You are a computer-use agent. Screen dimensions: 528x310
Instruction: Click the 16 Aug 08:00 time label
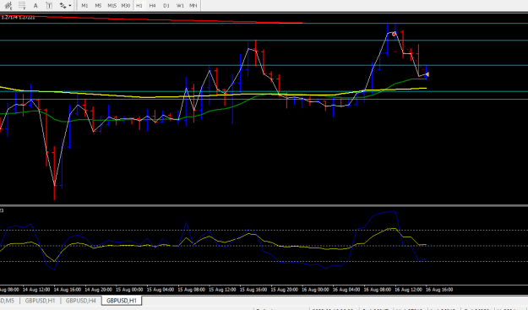(377, 290)
